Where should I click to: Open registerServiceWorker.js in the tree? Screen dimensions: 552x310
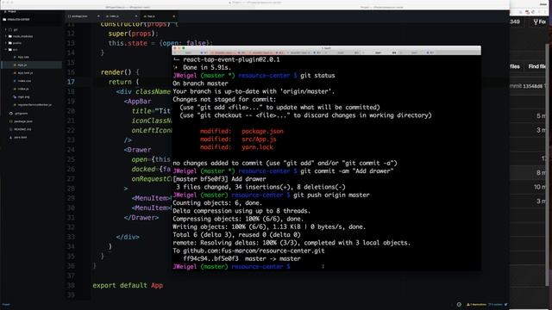(x=34, y=105)
